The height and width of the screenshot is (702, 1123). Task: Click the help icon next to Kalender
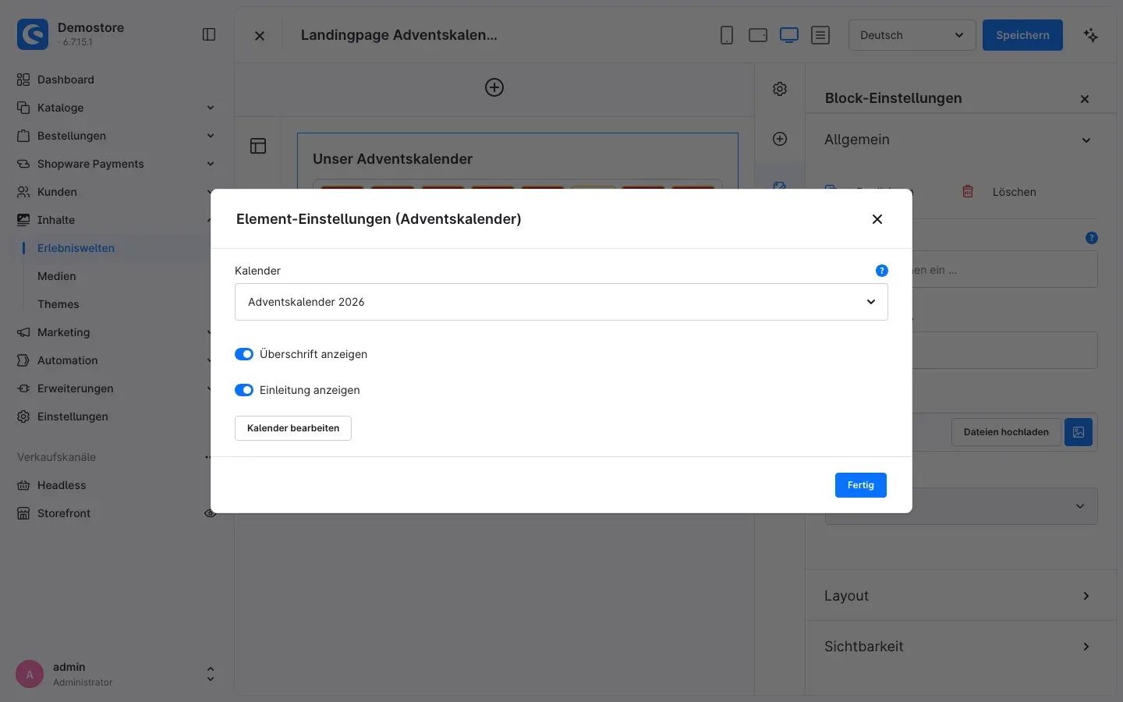point(882,271)
